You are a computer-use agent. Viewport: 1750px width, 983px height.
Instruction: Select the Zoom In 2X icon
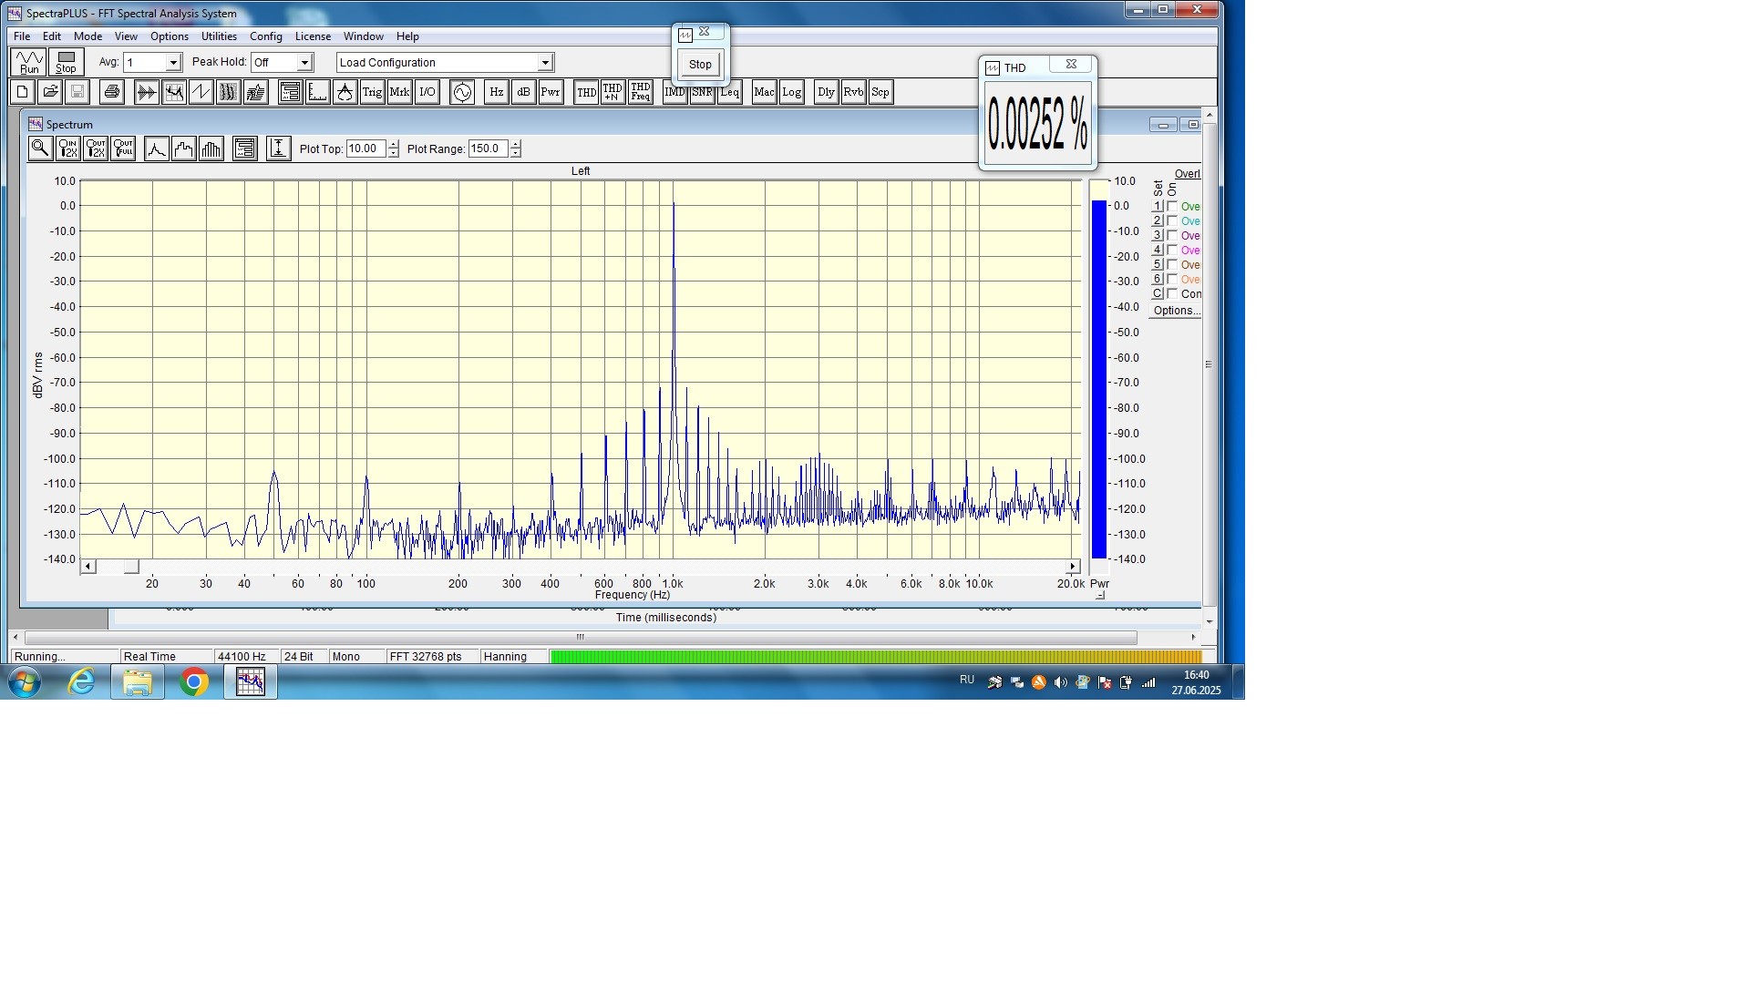point(67,148)
